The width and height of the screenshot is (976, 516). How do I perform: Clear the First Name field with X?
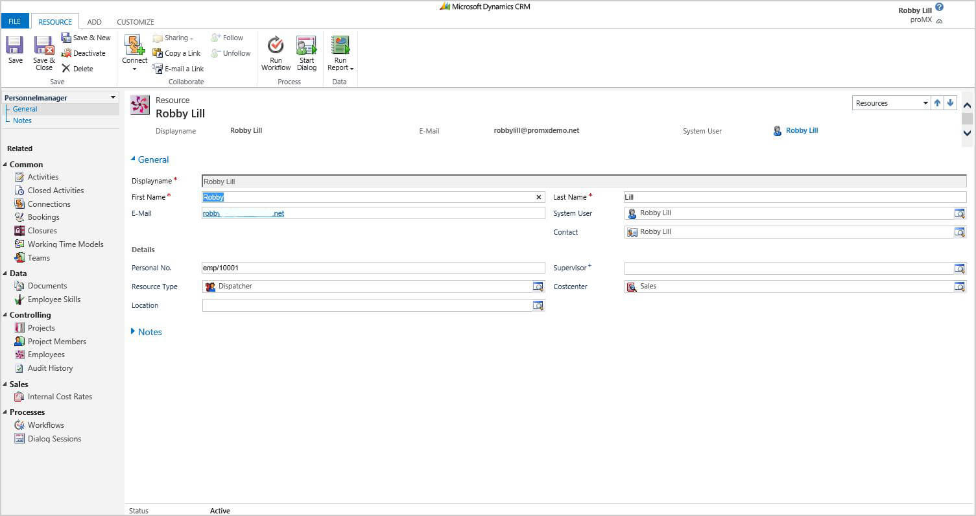point(538,197)
